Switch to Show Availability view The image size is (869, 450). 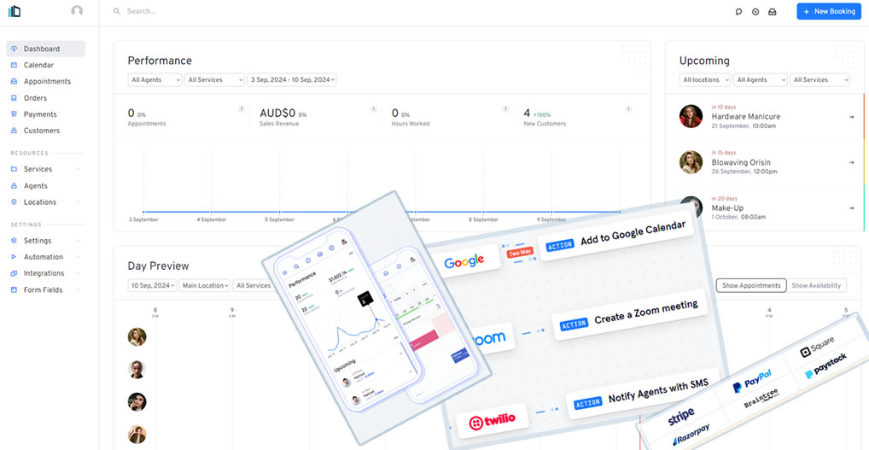816,285
